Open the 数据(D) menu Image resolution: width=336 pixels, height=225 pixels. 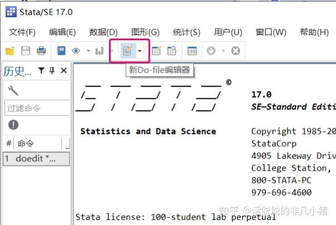click(103, 32)
